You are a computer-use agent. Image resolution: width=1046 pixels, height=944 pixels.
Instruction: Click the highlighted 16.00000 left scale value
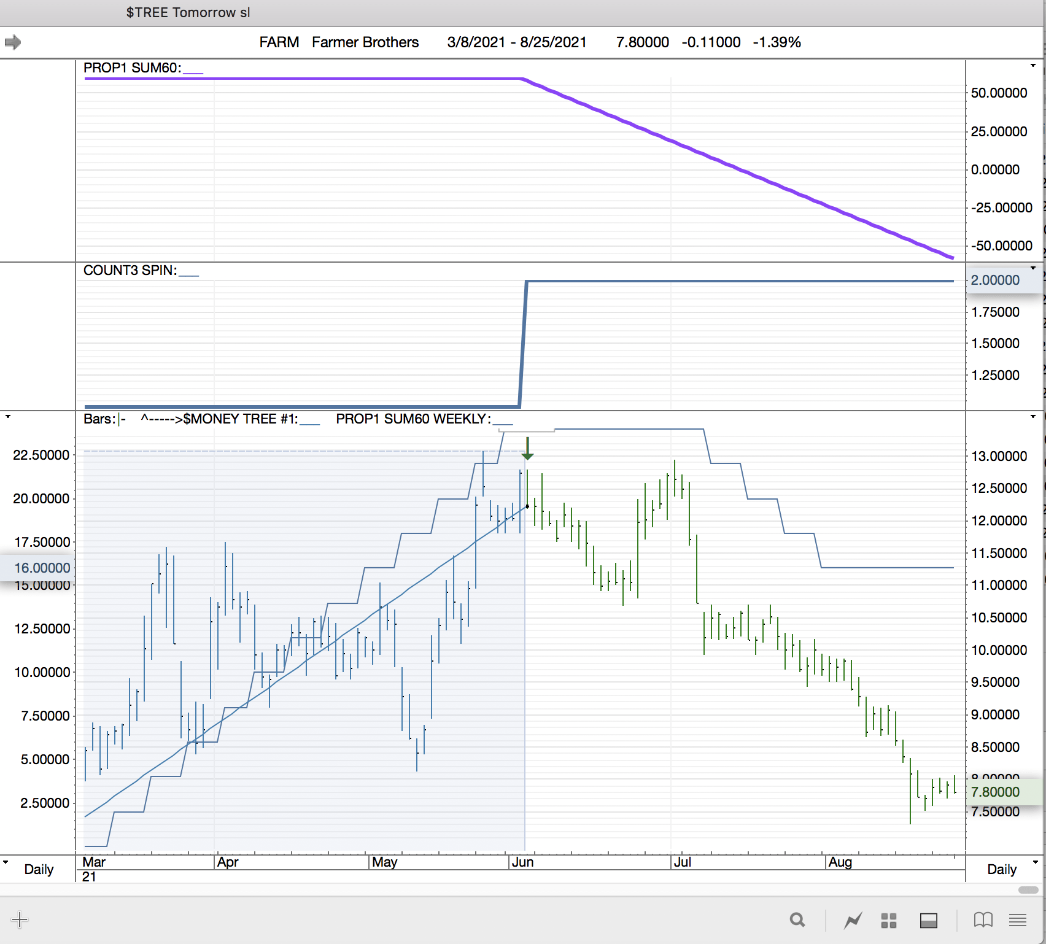42,568
